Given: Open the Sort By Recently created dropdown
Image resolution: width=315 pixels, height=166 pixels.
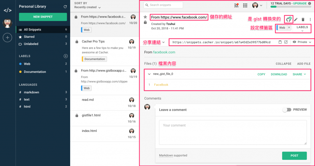Looking at the screenshot, I should [x=87, y=7].
